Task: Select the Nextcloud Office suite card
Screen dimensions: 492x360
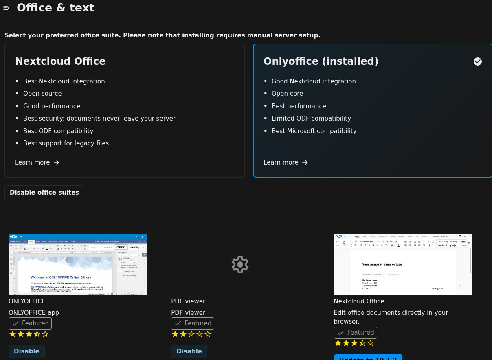Action: [125, 110]
